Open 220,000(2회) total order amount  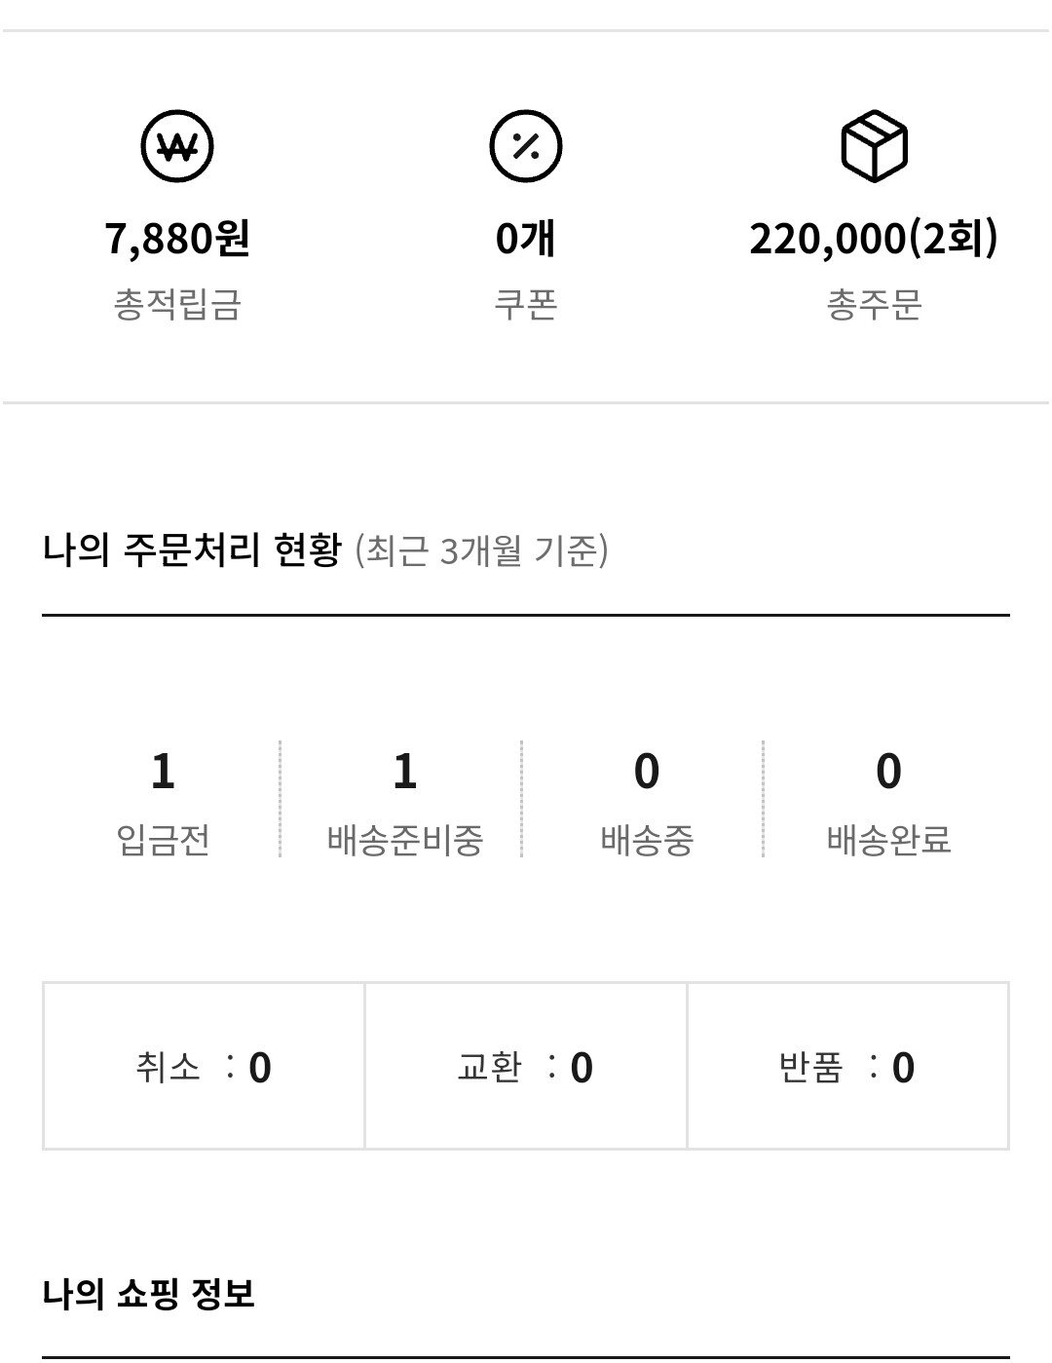pos(874,238)
